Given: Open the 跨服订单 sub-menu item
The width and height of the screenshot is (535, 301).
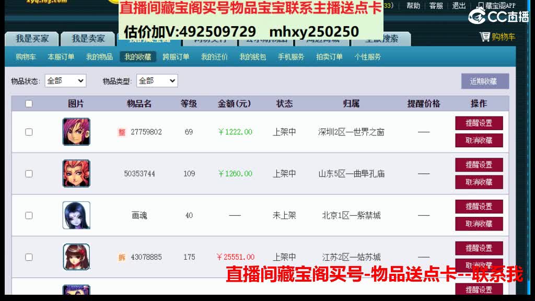Looking at the screenshot, I should coord(176,56).
